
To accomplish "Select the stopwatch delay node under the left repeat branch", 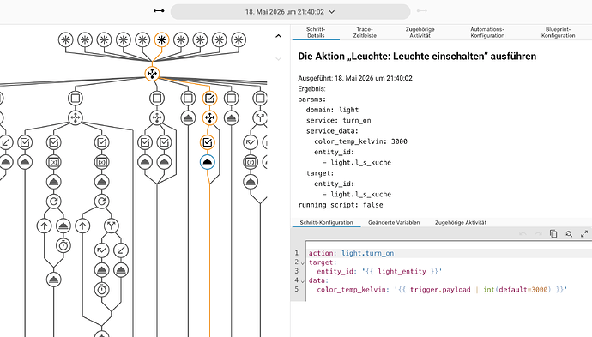I will [x=63, y=245].
